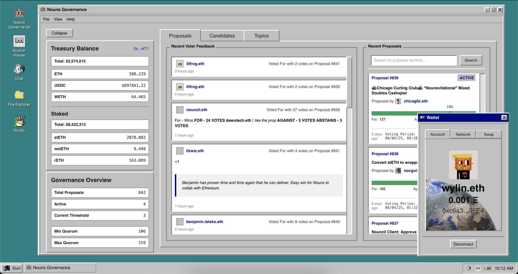Open the wallet Network tab
518x274 pixels.
coord(463,134)
